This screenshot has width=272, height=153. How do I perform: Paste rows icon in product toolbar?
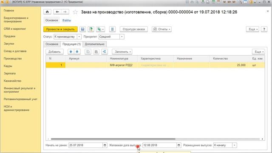pos(96,52)
